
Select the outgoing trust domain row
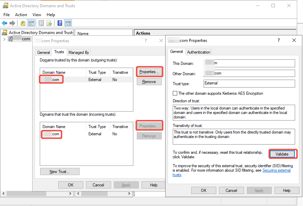[x=86, y=80]
